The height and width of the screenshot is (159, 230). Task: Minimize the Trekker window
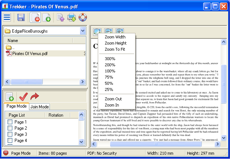[207, 7]
